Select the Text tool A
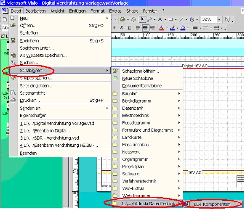The height and width of the screenshot is (209, 245). coord(160,19)
